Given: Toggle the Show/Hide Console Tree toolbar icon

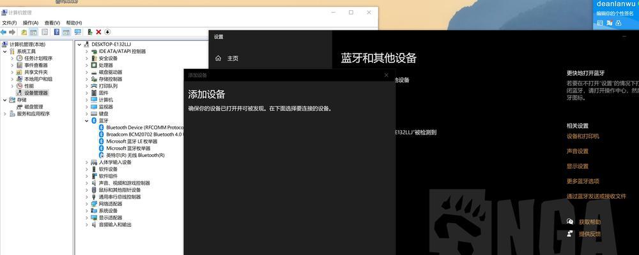Looking at the screenshot, I should pos(33,32).
